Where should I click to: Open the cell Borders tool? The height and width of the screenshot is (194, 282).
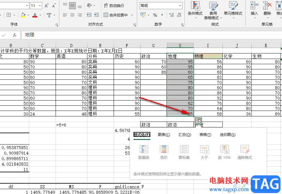tap(9, 15)
